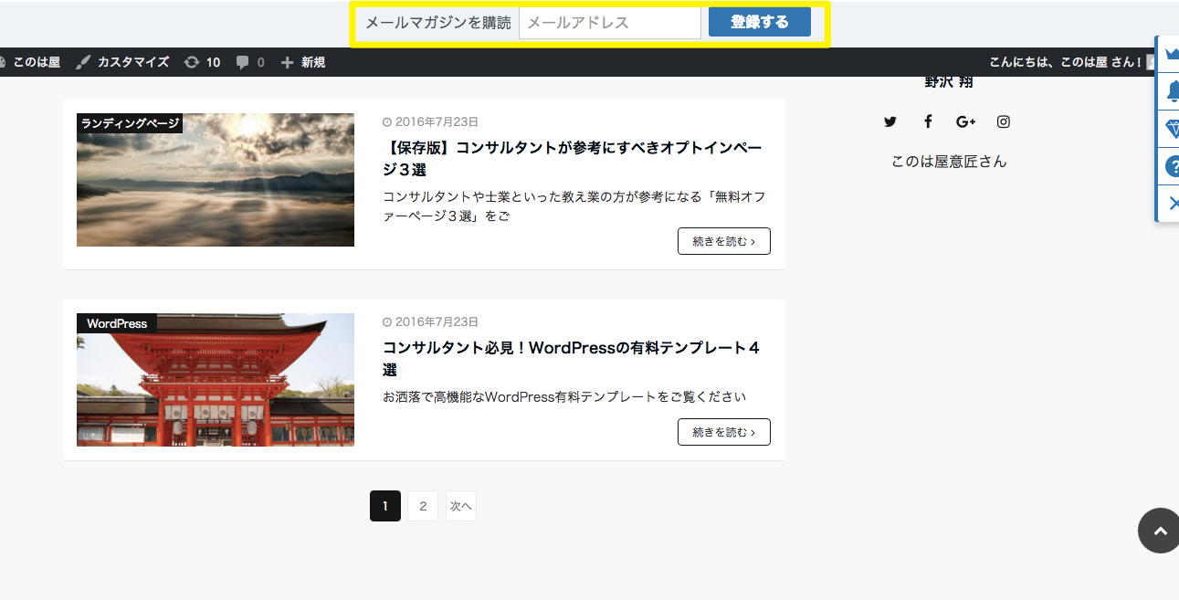Viewport: 1179px width, 600px height.
Task: Click the crown icon in side panel
Action: tap(1170, 54)
